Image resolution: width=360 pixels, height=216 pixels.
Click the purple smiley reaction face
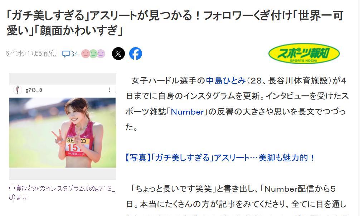[101, 54]
